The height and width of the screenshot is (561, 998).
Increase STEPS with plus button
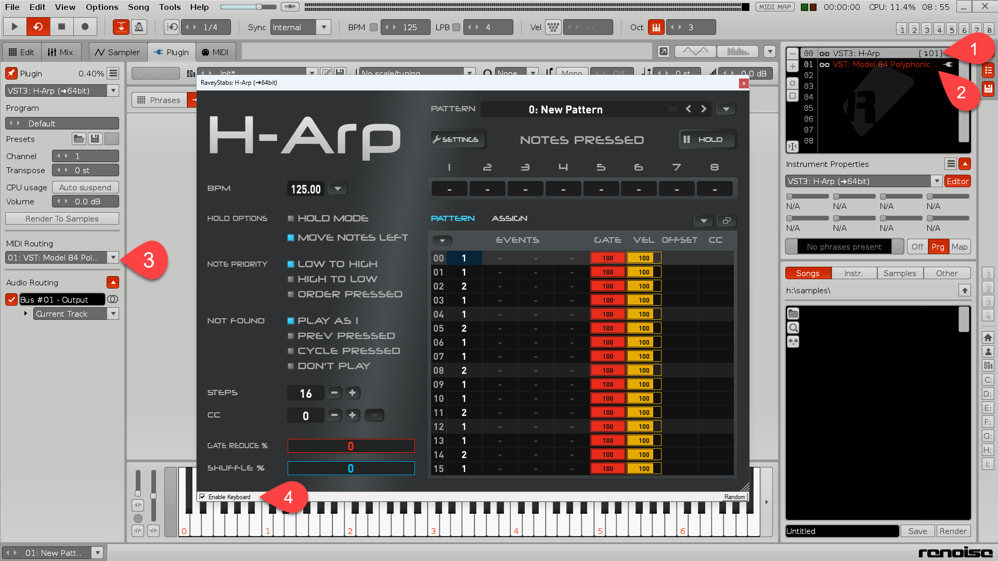[x=352, y=393]
